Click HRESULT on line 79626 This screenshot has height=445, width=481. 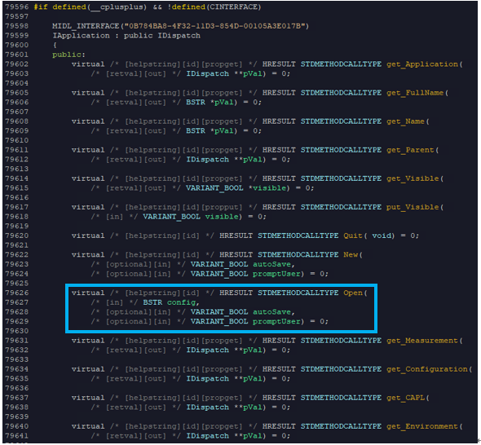tap(236, 293)
